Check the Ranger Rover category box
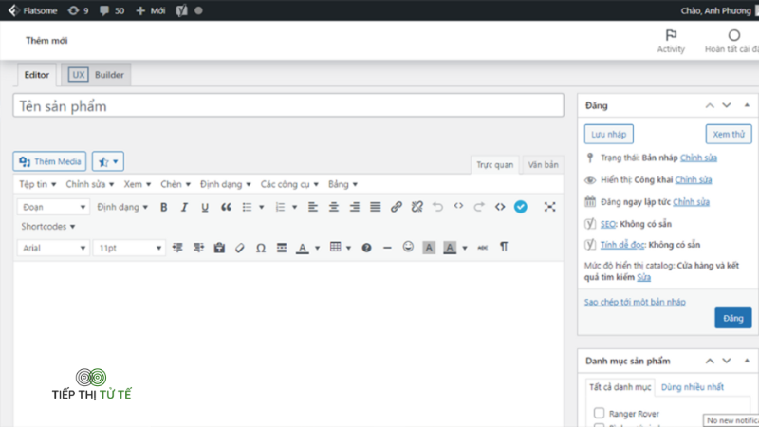Viewport: 759px width, 427px height. pos(599,413)
